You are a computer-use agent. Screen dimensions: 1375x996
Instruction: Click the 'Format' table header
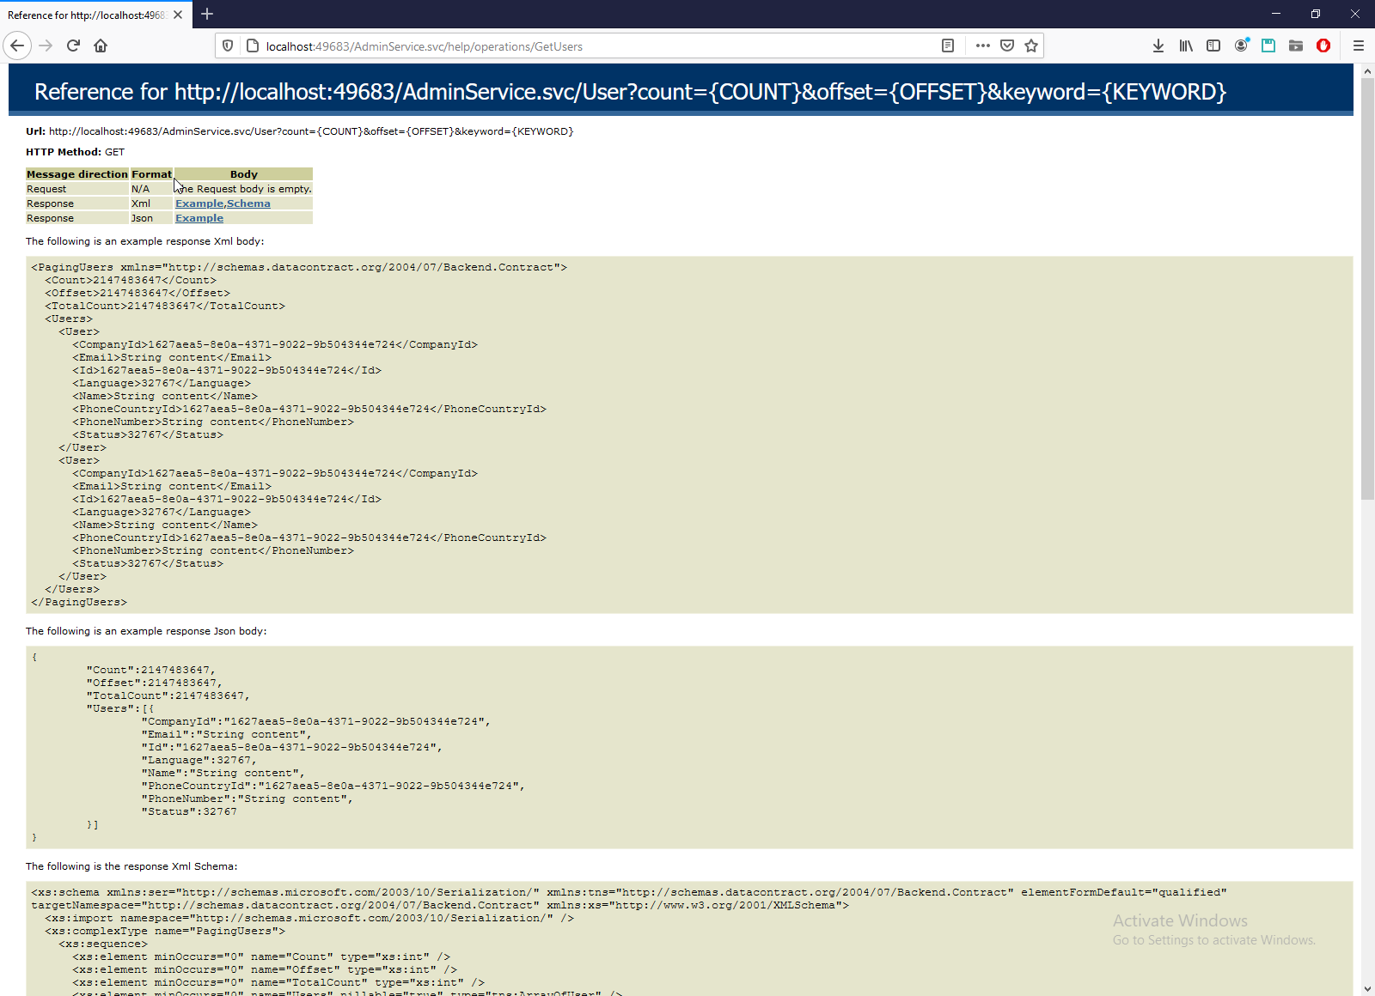151,174
